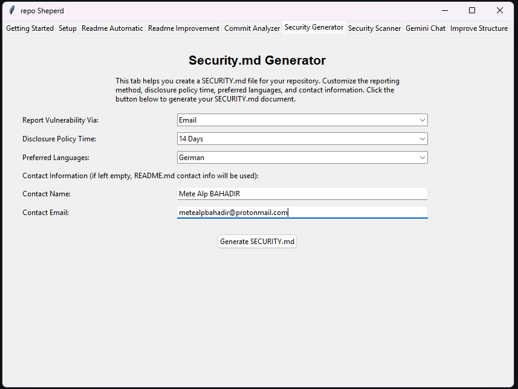The image size is (518, 389).
Task: Open the Readme Automatic tab
Action: tap(112, 28)
